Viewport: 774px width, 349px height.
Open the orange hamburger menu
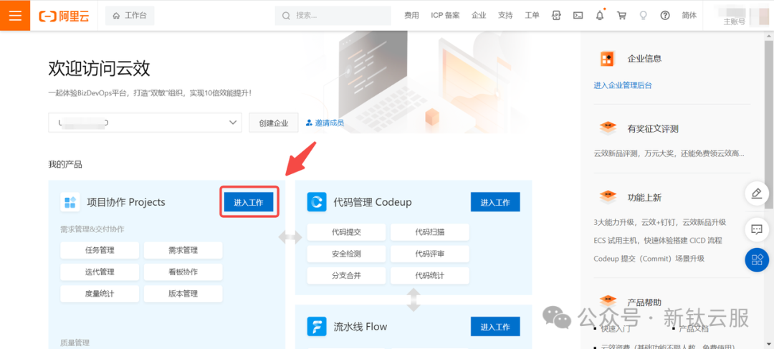(15, 15)
